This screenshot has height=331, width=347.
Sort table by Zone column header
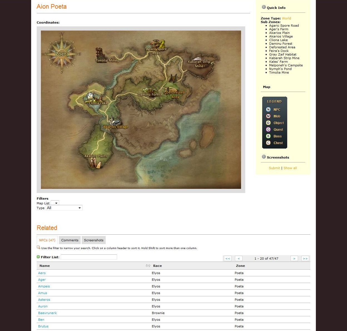pyautogui.click(x=241, y=266)
